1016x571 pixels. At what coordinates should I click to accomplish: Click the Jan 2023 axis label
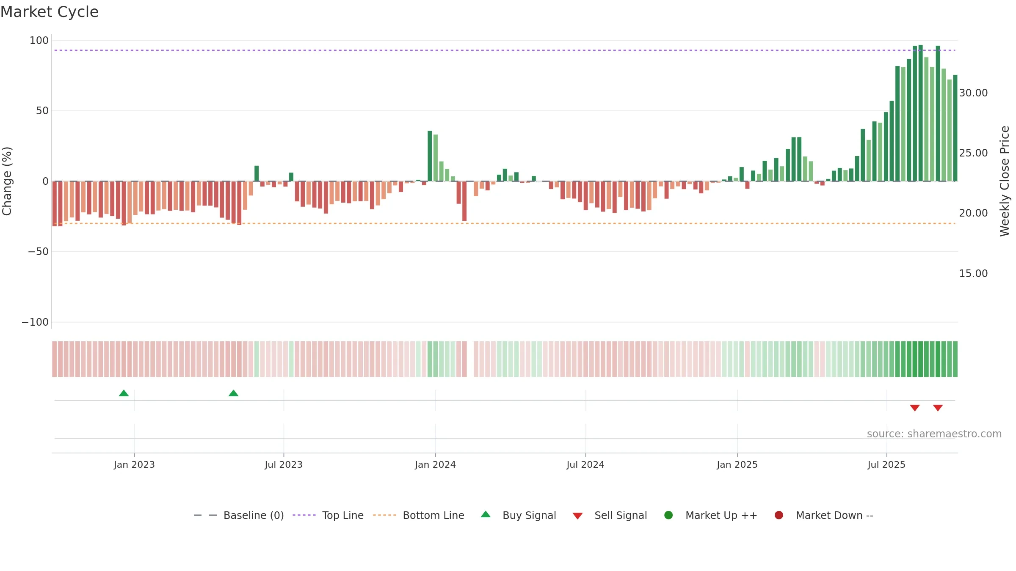click(134, 465)
